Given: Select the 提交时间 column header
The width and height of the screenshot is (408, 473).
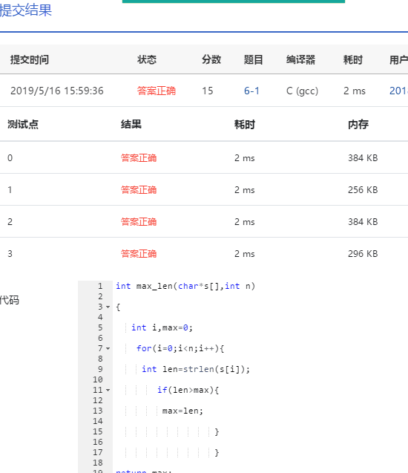Looking at the screenshot, I should 30,59.
